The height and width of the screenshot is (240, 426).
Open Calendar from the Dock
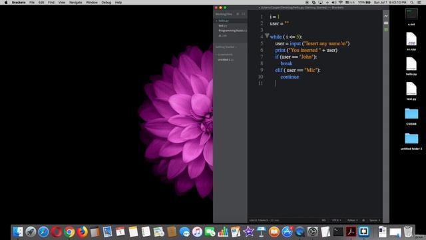[x=120, y=232]
